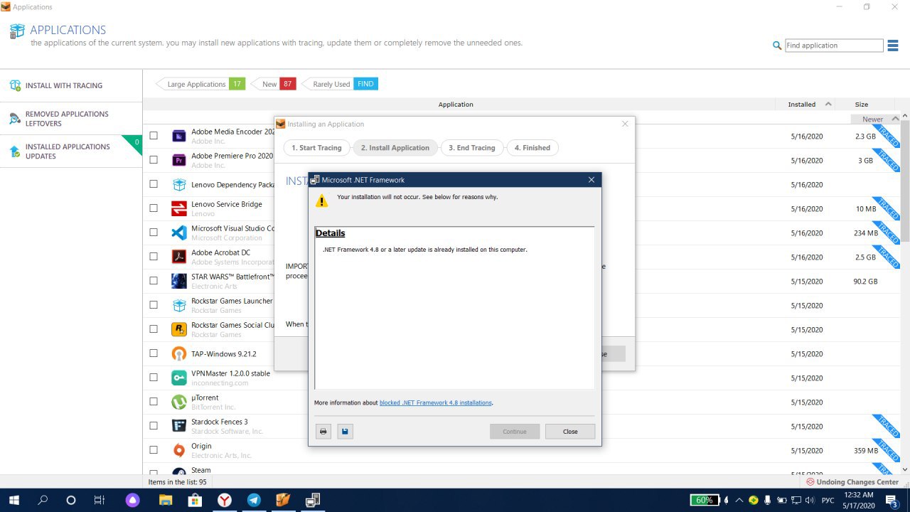Screen dimensions: 910x512
Task: Open Undoing Changes Center
Action: pyautogui.click(x=852, y=482)
